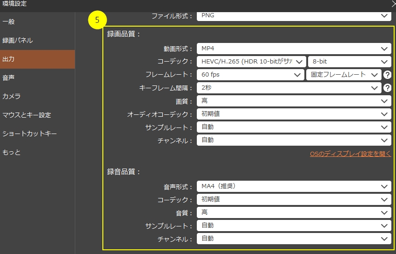Open the 録音品質 コーデック dropdown
The width and height of the screenshot is (396, 254).
(294, 199)
